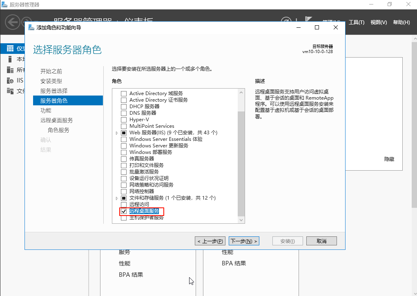This screenshot has width=417, height=296.
Task: Select Windows Server Essentials 体验 row
Action: point(166,139)
